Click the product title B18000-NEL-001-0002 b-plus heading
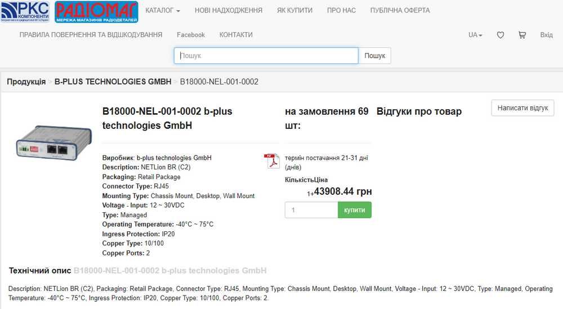This screenshot has height=309, width=563. (167, 118)
